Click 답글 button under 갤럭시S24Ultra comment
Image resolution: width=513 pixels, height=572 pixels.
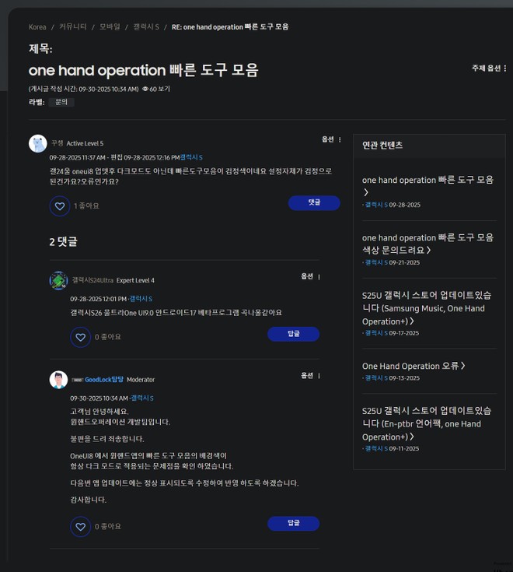coord(293,334)
